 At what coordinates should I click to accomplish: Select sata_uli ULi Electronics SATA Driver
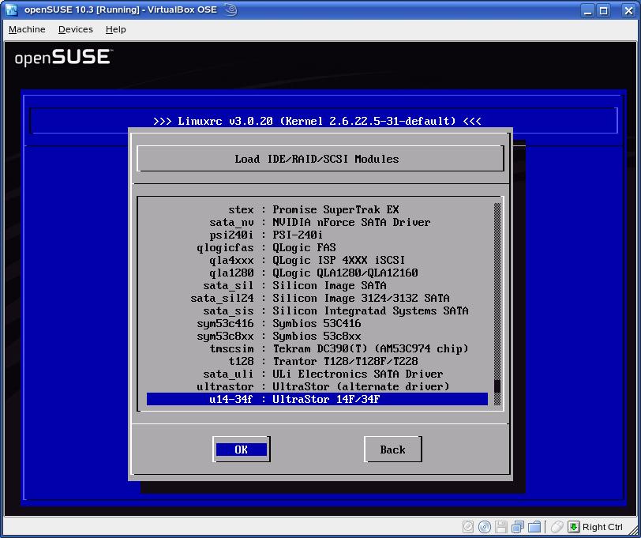point(317,374)
